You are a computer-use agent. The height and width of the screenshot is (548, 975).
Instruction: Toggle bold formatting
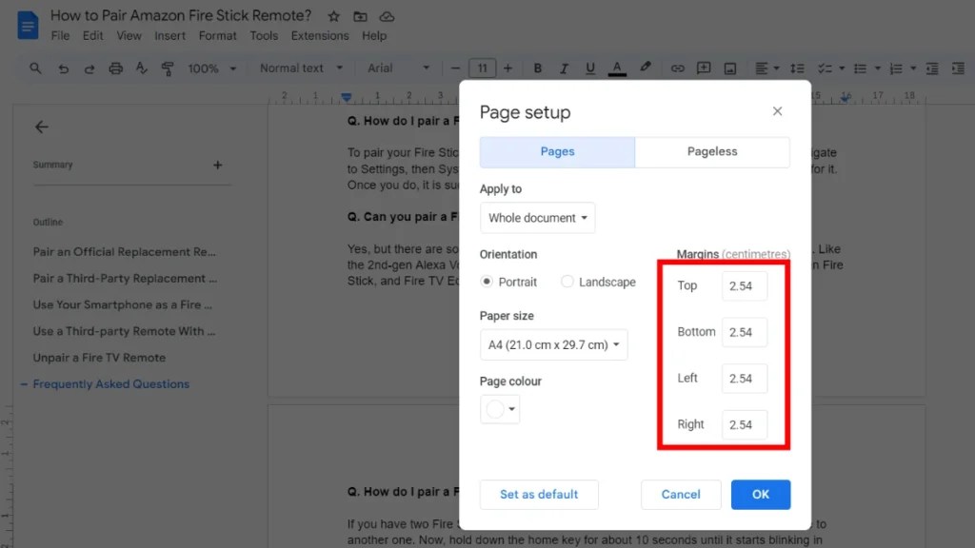538,68
